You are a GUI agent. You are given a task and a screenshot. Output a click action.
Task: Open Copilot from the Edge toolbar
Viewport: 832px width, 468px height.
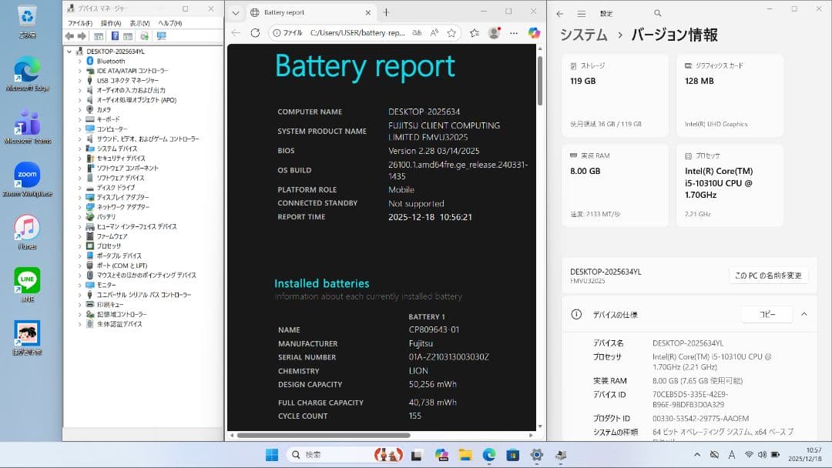(535, 33)
